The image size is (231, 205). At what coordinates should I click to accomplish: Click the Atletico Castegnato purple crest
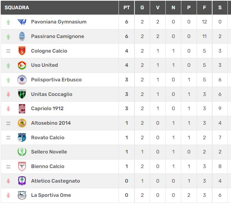22,181
